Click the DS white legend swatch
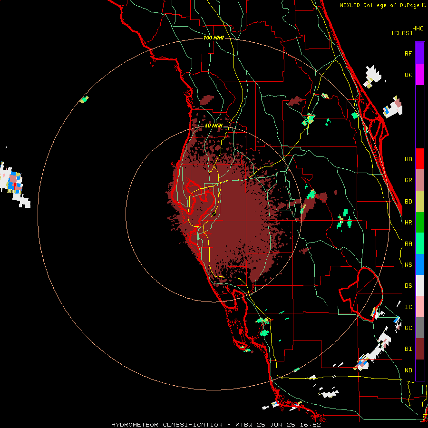 (420, 285)
